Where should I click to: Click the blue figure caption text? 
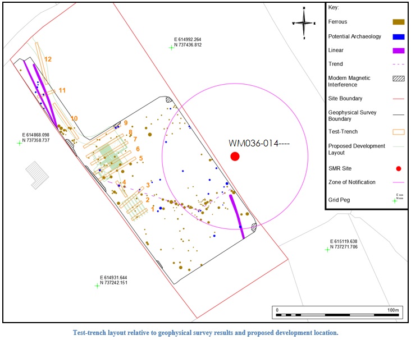coord(205,332)
